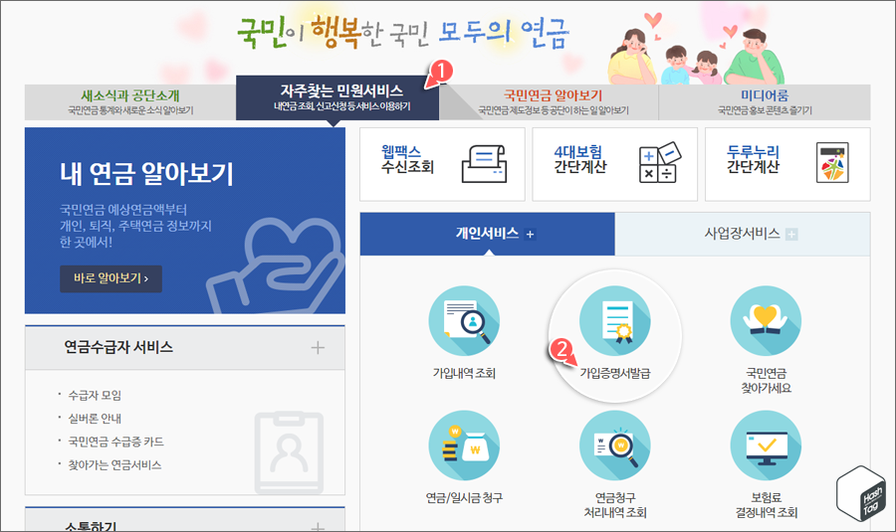Click the 두루누리 colorful logo icon
The image size is (896, 532).
tap(832, 163)
